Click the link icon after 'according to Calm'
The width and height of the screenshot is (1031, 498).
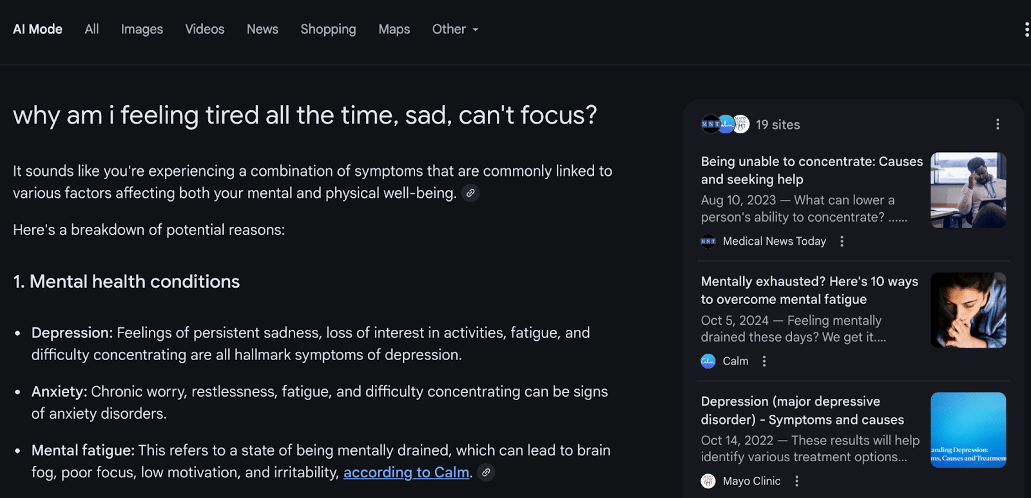(x=487, y=472)
